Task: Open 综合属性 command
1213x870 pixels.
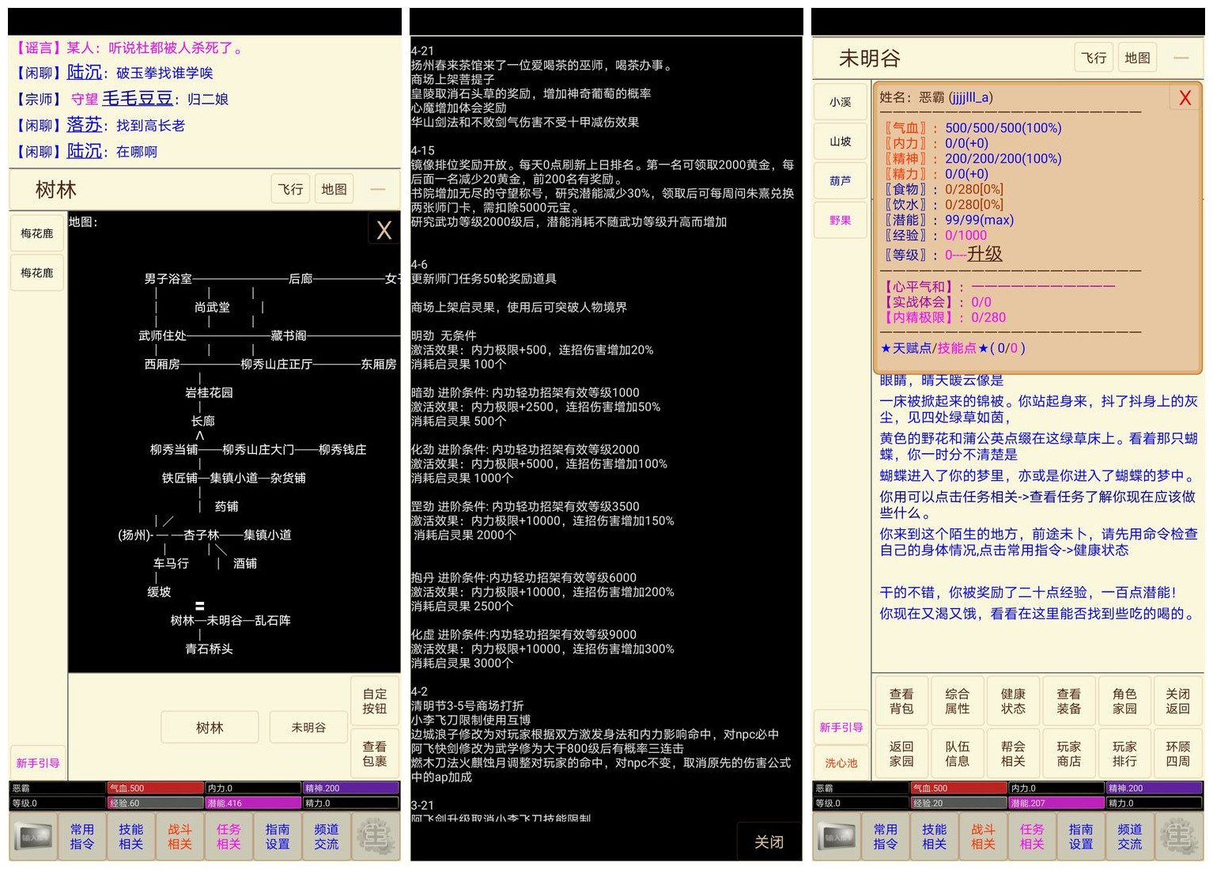Action: tap(958, 702)
